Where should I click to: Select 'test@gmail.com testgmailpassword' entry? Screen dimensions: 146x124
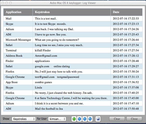point(57,77)
